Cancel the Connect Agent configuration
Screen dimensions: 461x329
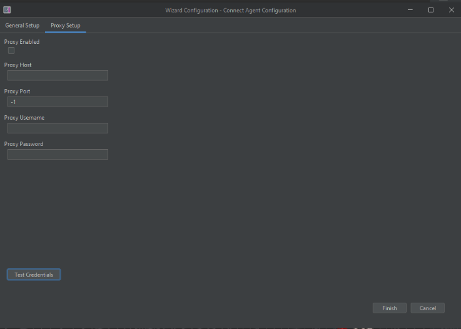point(428,308)
